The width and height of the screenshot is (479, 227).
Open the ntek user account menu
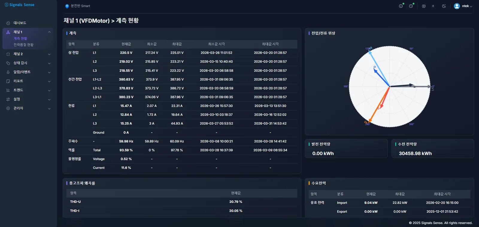coord(463,6)
